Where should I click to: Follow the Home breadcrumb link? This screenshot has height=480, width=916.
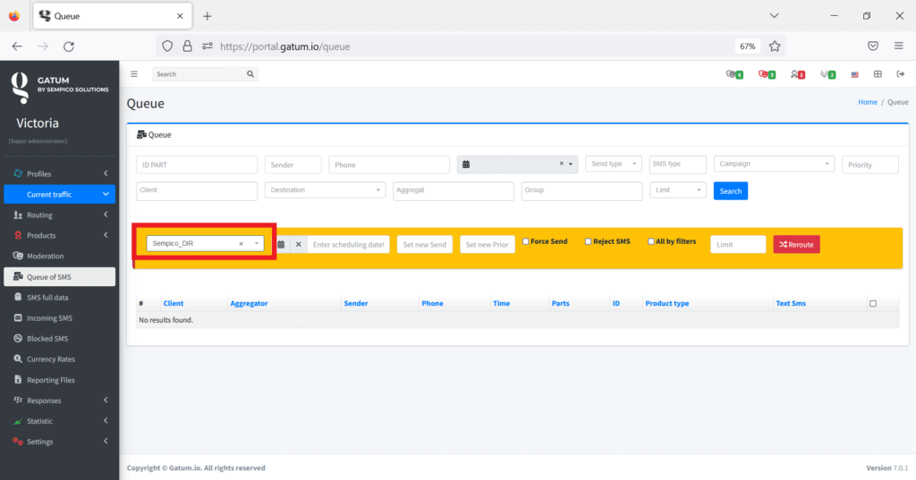(868, 102)
